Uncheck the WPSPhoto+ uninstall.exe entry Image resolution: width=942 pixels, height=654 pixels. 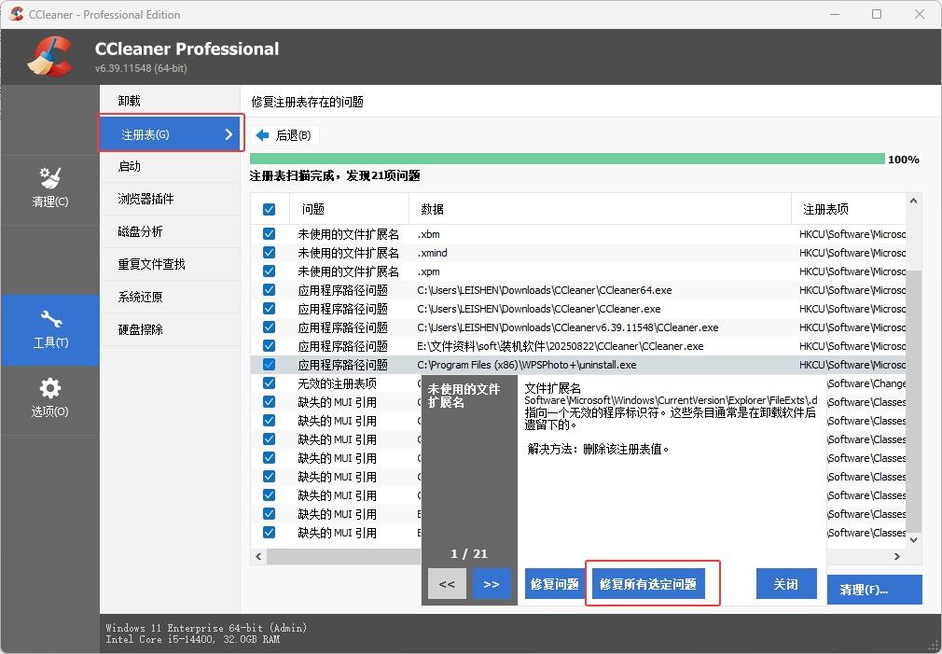(x=270, y=365)
